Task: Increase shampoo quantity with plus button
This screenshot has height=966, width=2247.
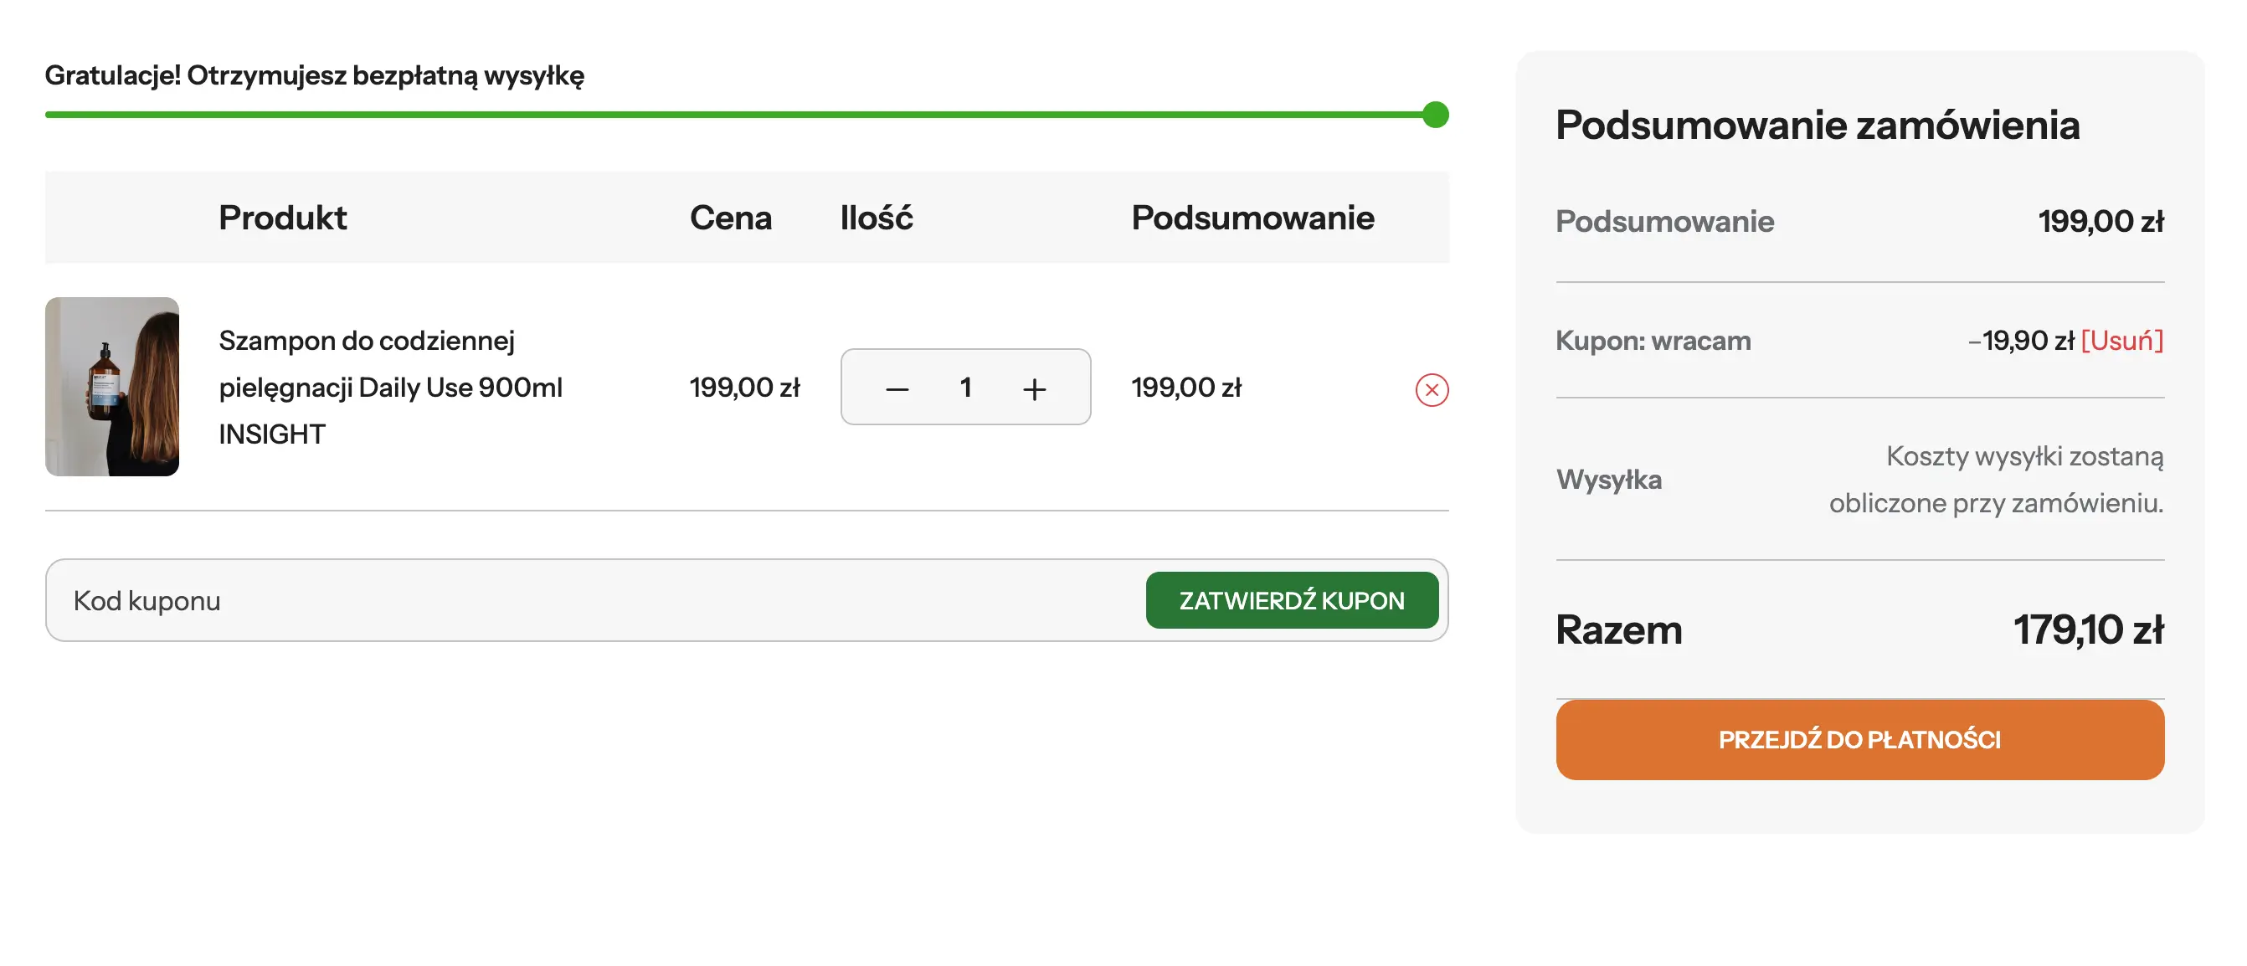Action: 1034,389
